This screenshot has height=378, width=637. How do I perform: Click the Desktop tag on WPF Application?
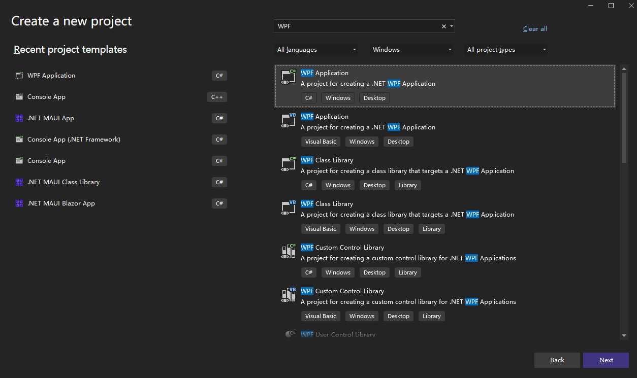pyautogui.click(x=374, y=97)
